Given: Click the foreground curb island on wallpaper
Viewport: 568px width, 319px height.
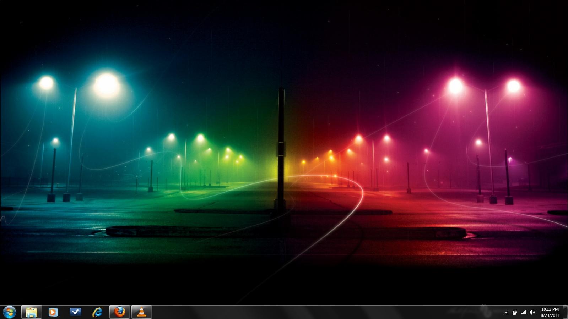Looking at the screenshot, I should point(284,231).
